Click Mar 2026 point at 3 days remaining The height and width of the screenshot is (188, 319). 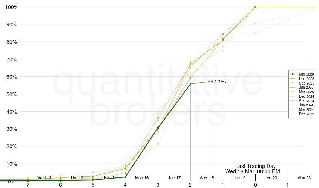coord(158,128)
